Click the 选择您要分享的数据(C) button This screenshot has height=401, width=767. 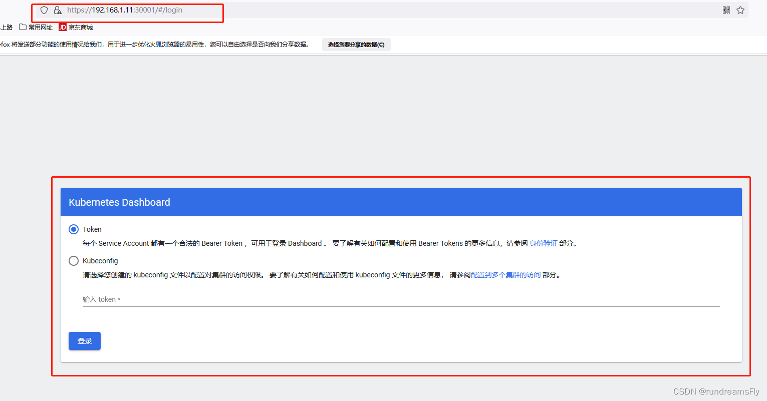coord(356,44)
